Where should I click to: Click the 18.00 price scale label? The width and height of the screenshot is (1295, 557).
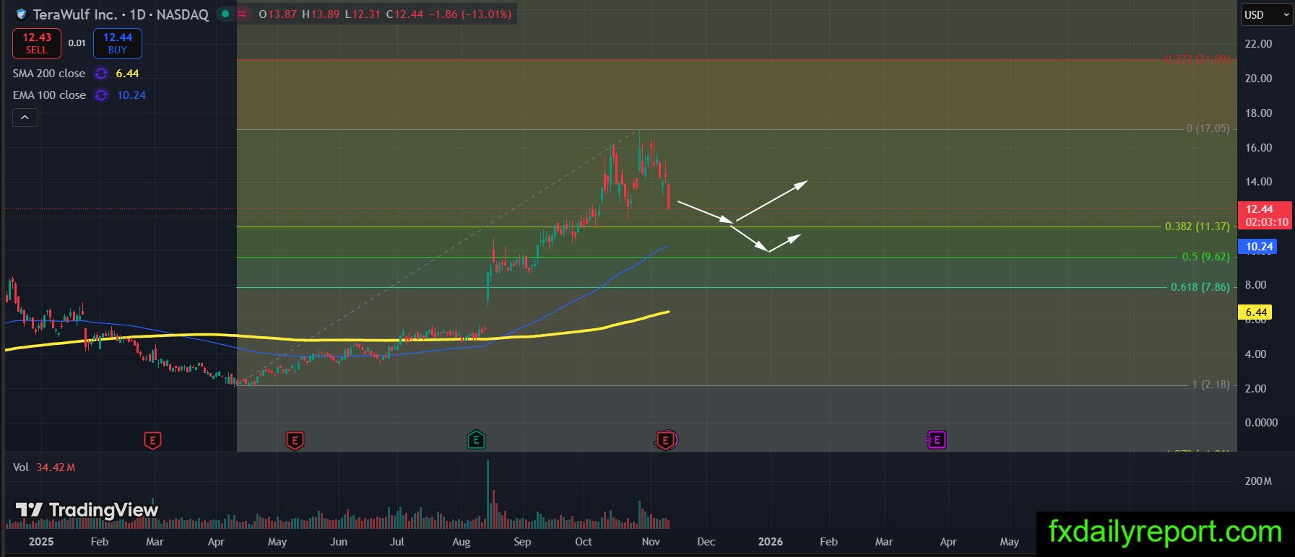1258,113
